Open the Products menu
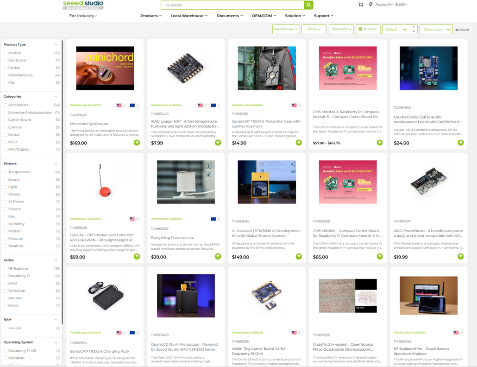This screenshot has width=477, height=367. [151, 16]
